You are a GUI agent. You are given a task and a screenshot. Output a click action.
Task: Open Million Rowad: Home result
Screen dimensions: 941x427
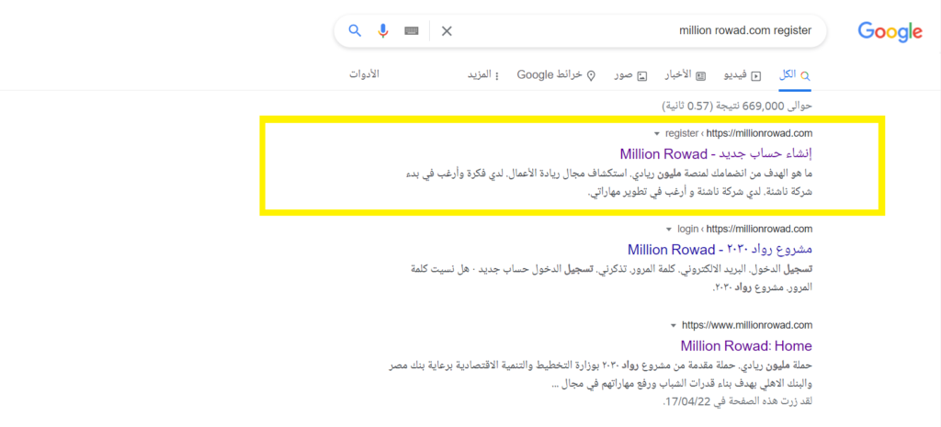point(746,346)
